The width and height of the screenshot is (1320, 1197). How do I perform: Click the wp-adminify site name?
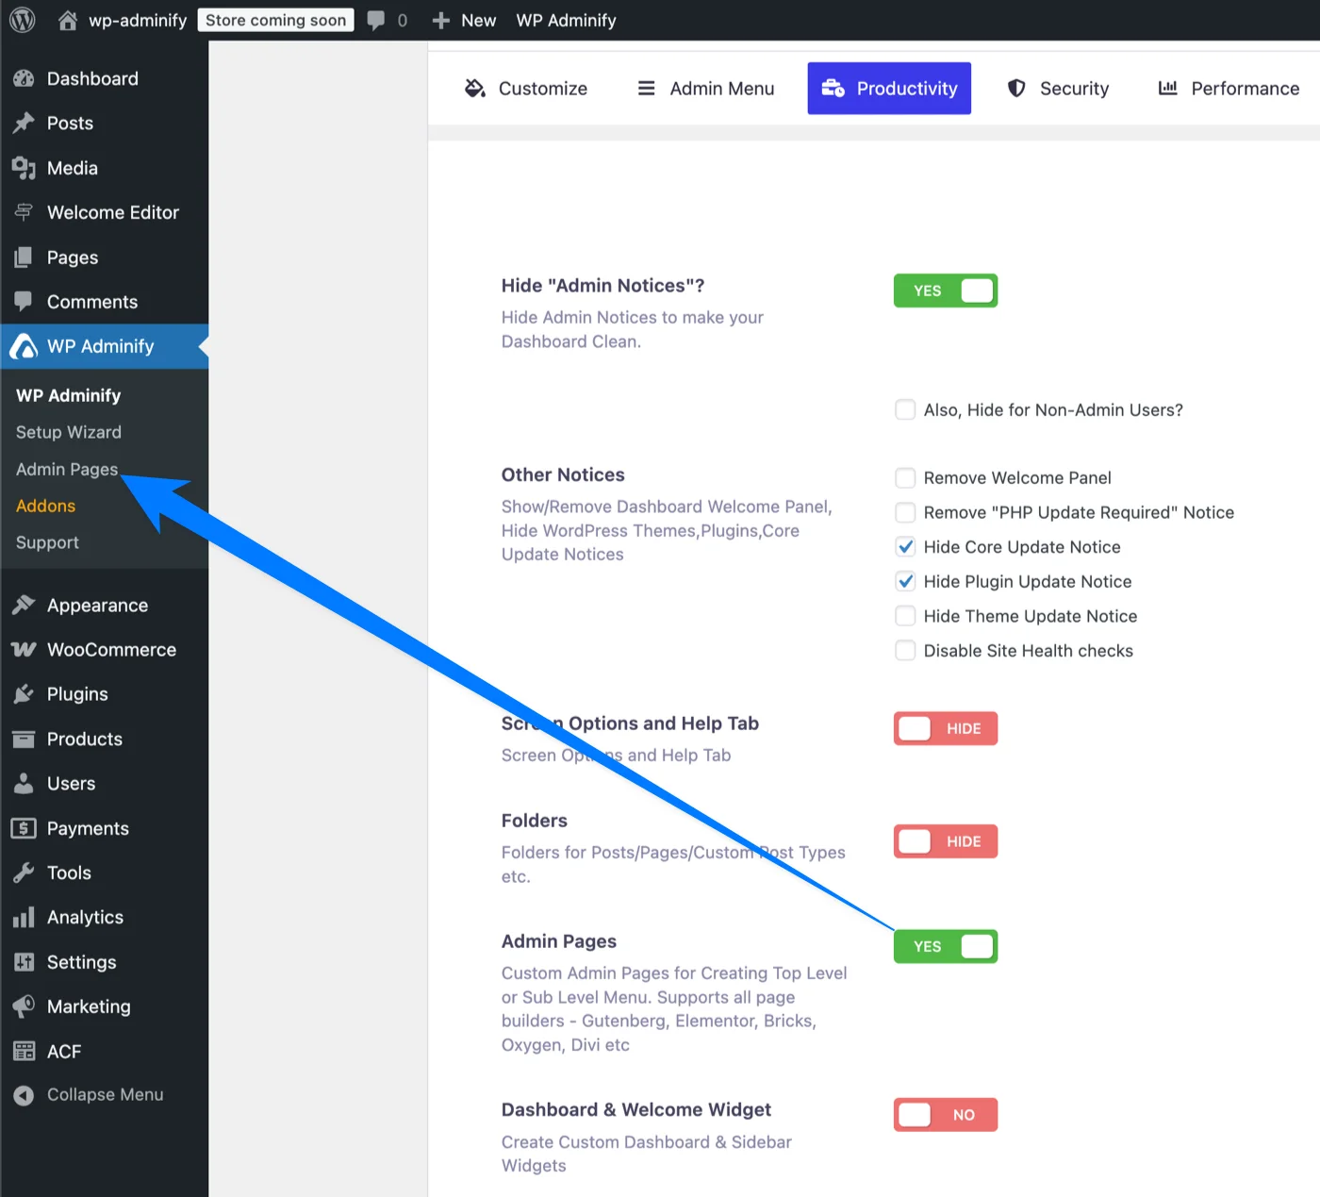(x=138, y=21)
